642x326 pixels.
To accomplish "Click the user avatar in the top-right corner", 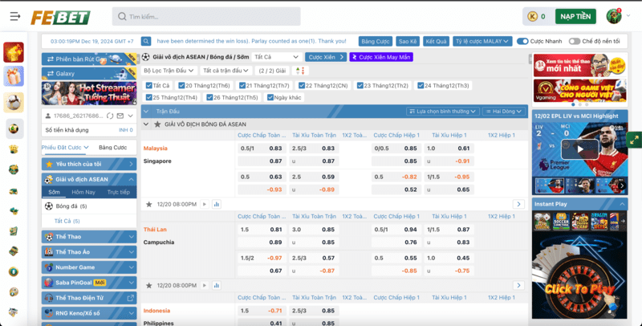I will pyautogui.click(x=614, y=16).
